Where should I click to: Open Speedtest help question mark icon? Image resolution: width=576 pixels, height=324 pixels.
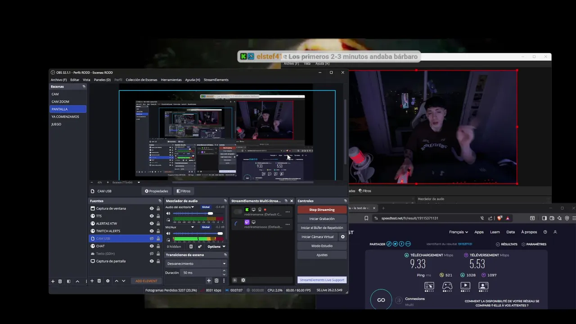tap(545, 232)
